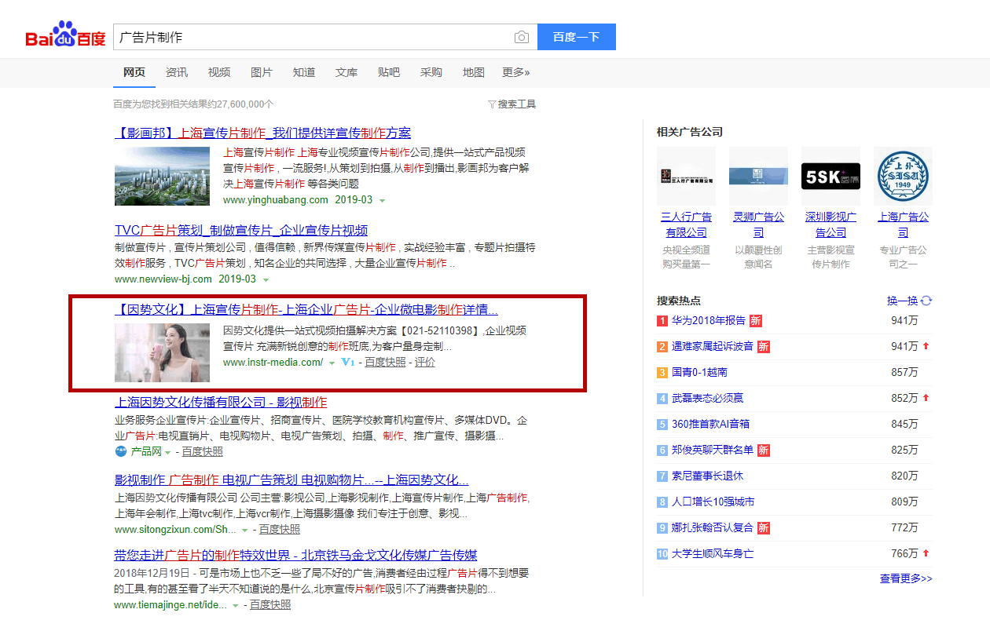The height and width of the screenshot is (631, 990).
Task: Click 查看更多>> under hot searches
Action: coord(906,578)
